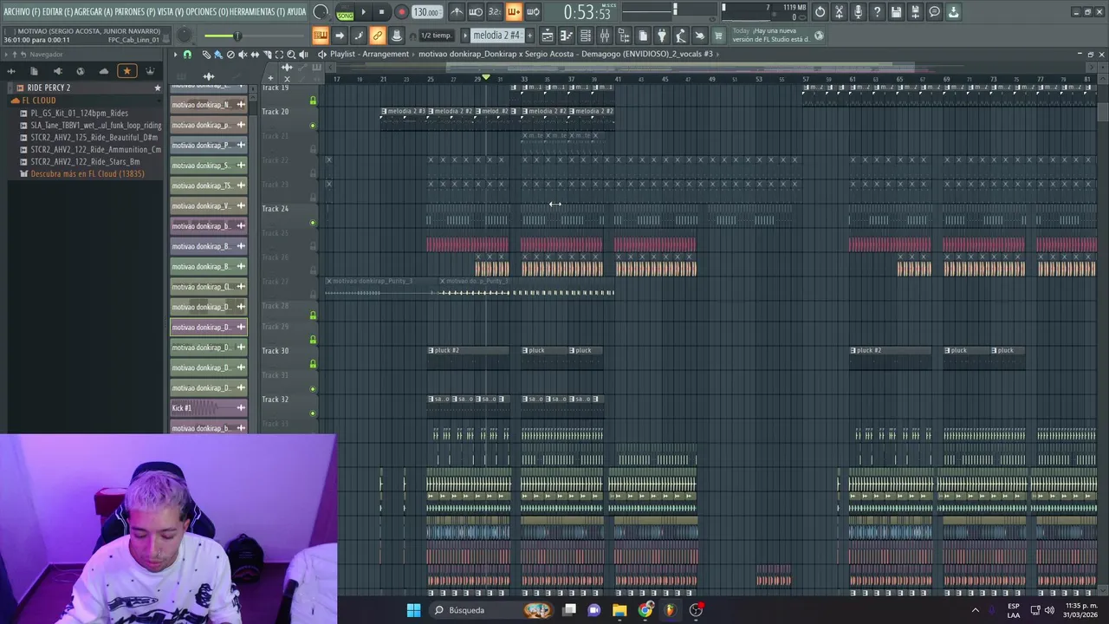Open the plugin picker plug icon
Image resolution: width=1109 pixels, height=624 pixels.
coord(662,36)
